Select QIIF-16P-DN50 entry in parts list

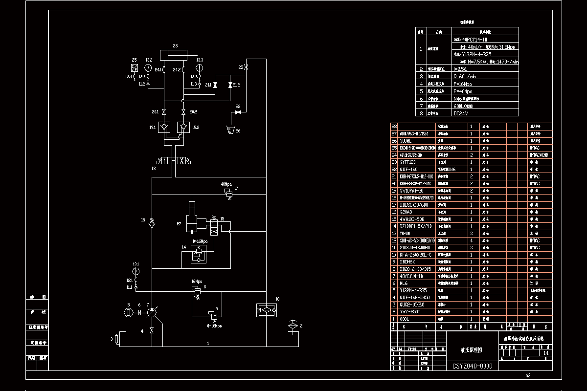pyautogui.click(x=415, y=297)
